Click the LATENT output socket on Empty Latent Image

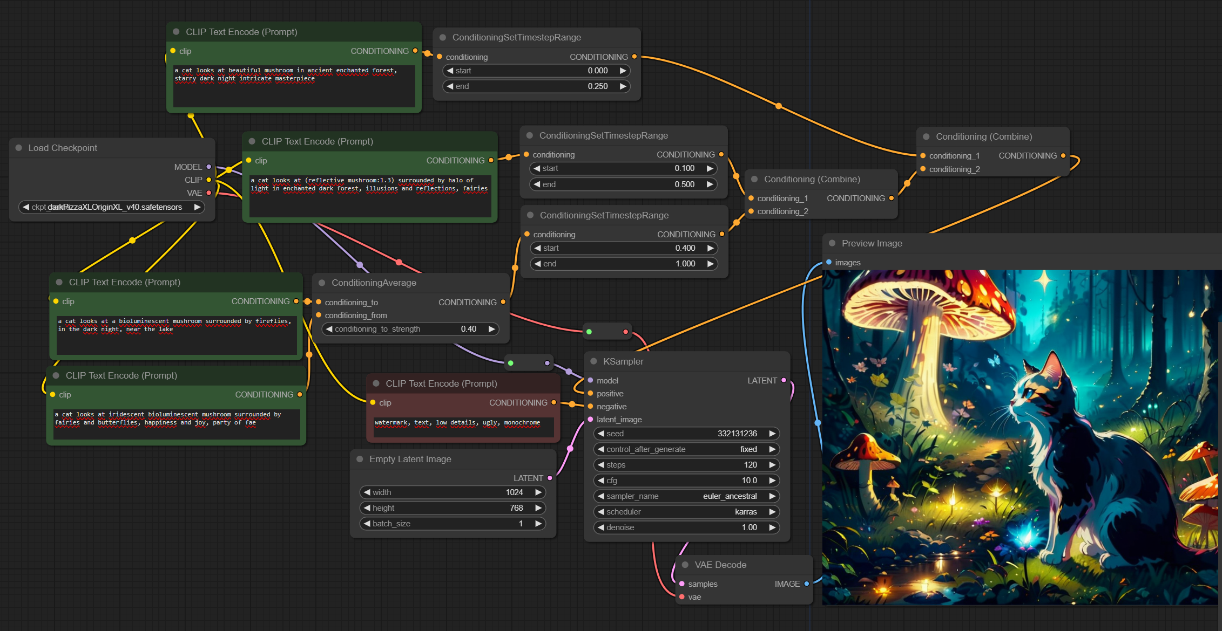(550, 478)
